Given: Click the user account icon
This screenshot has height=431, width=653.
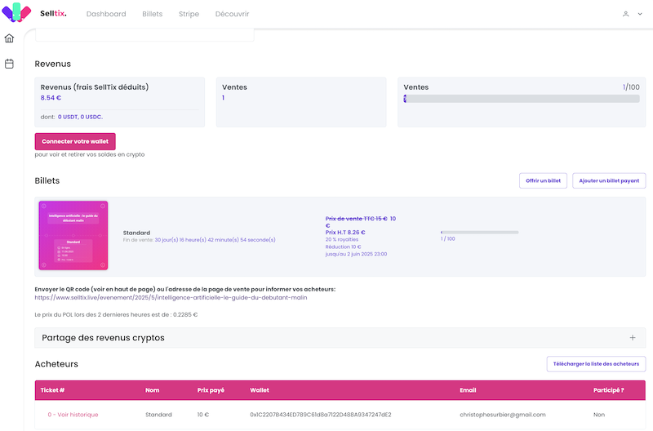Looking at the screenshot, I should coord(625,14).
